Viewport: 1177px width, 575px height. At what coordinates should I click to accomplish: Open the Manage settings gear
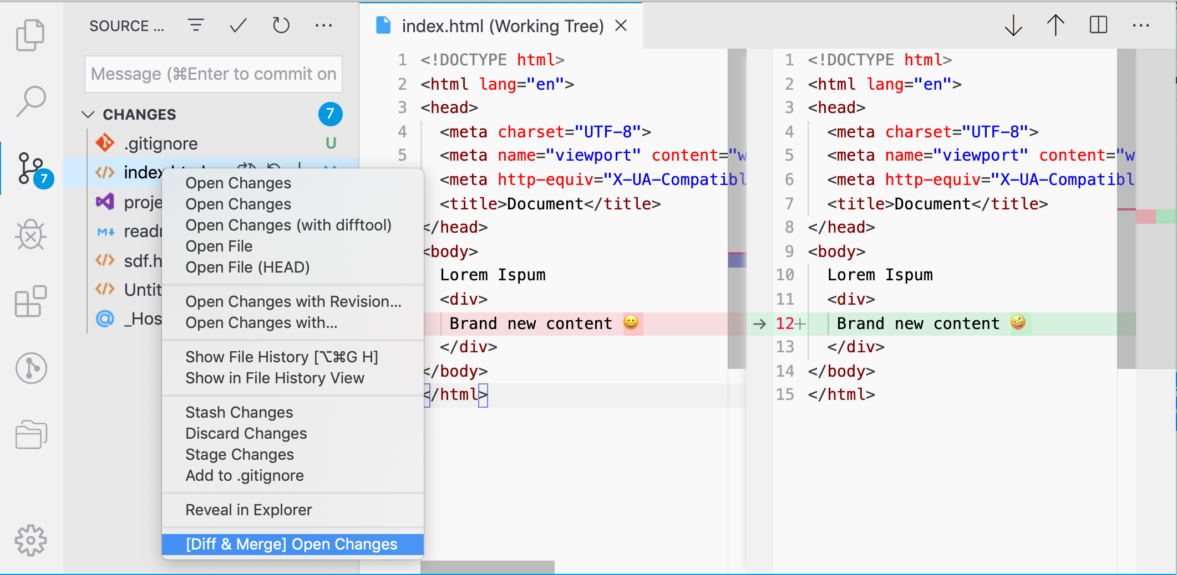[32, 540]
